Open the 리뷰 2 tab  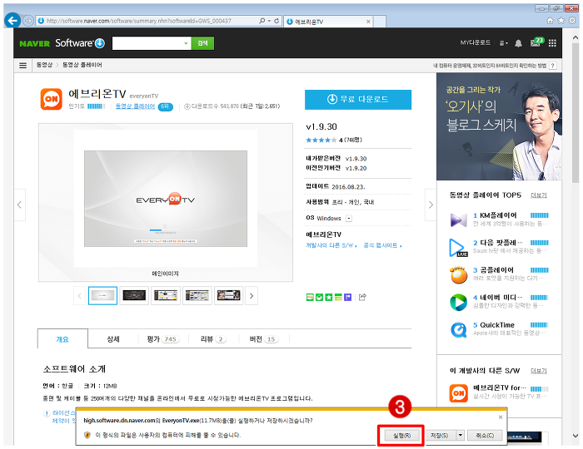[213, 338]
